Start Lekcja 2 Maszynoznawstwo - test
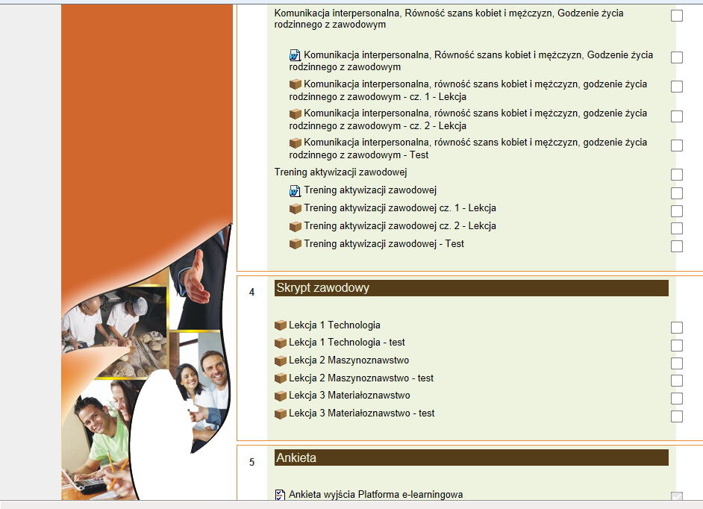Image resolution: width=703 pixels, height=509 pixels. point(361,378)
